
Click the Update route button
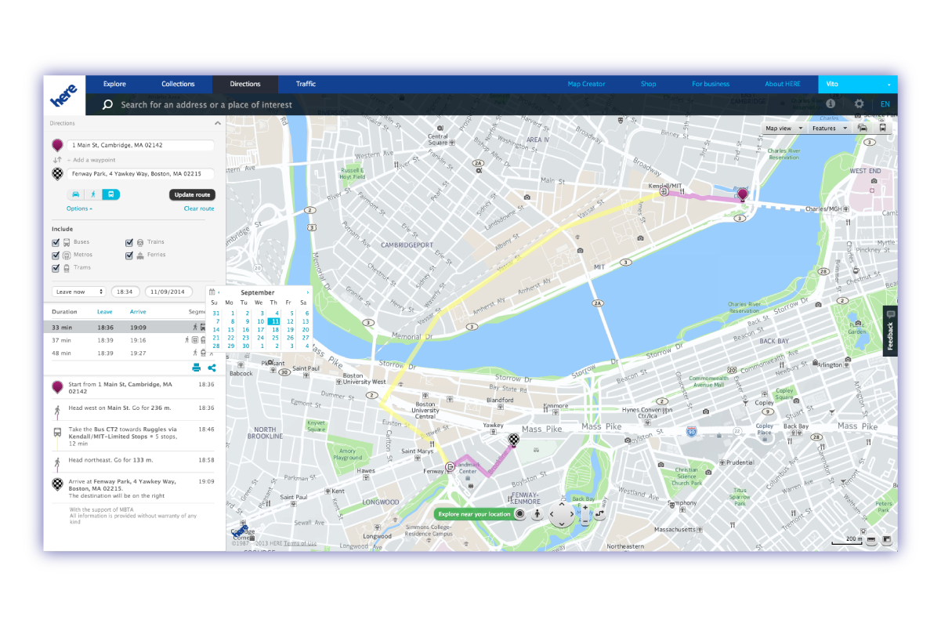pos(192,194)
